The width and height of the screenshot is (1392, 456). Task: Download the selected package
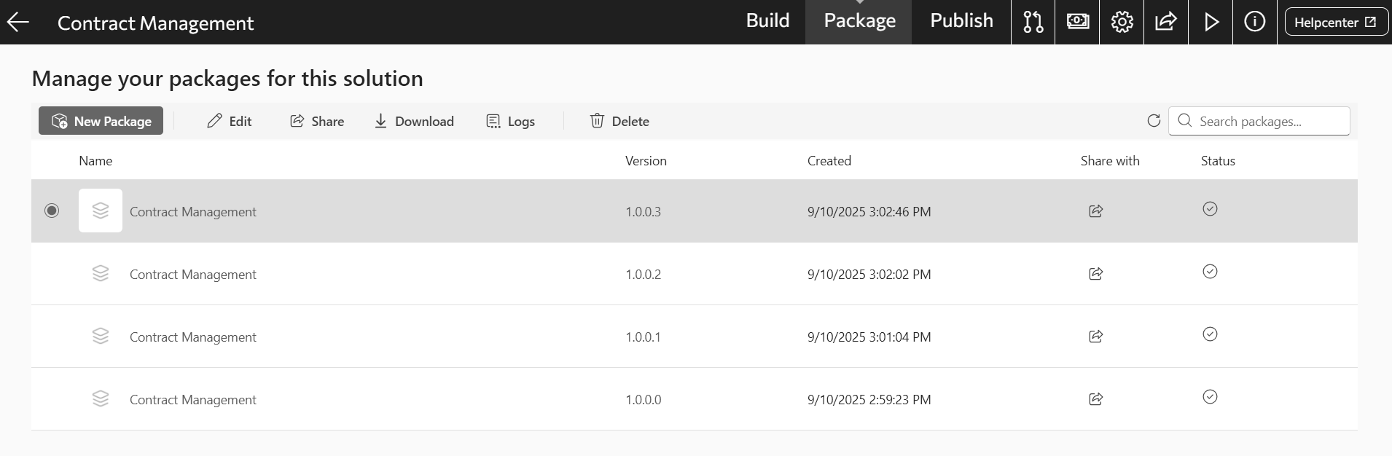pos(414,121)
